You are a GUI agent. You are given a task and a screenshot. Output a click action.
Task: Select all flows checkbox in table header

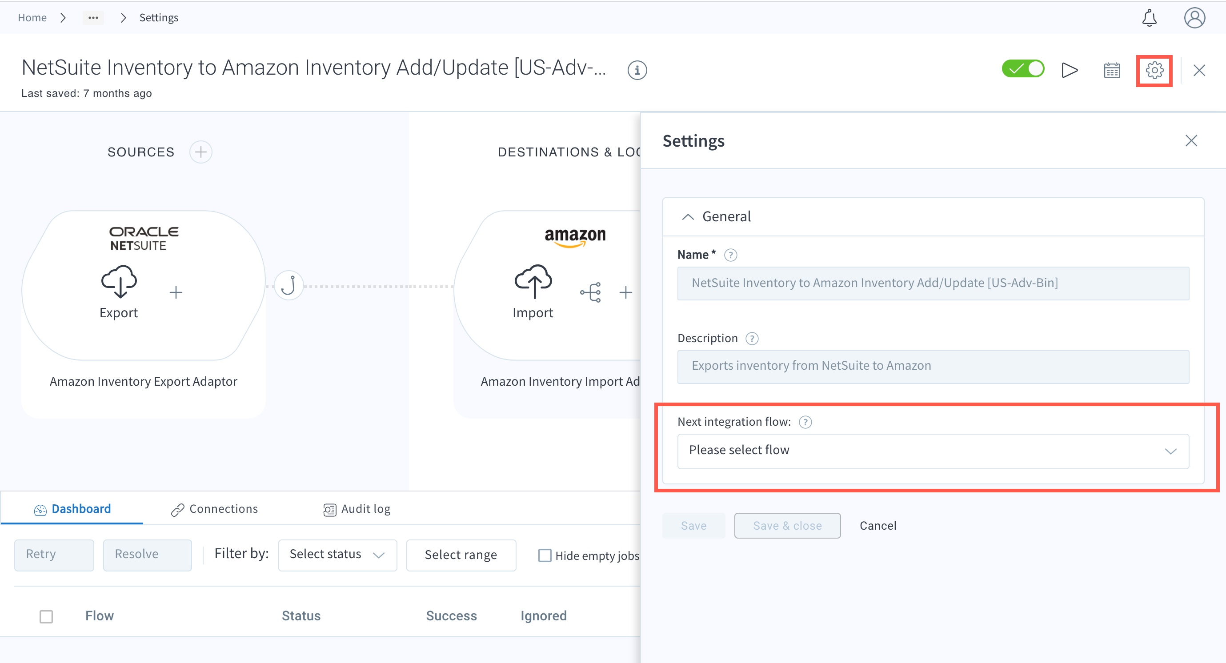point(46,617)
